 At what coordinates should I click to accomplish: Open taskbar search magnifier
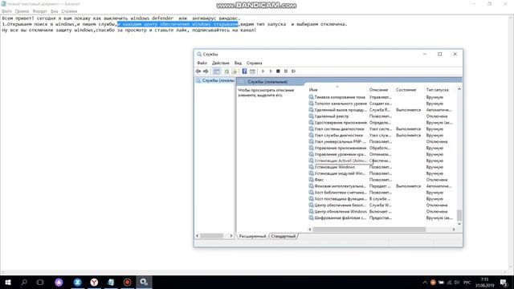coord(24,282)
